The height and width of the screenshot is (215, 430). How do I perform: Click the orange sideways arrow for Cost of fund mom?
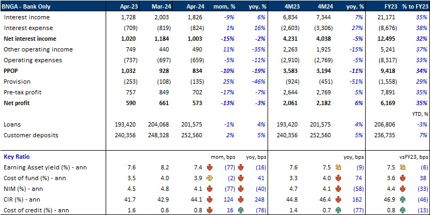coord(210,177)
